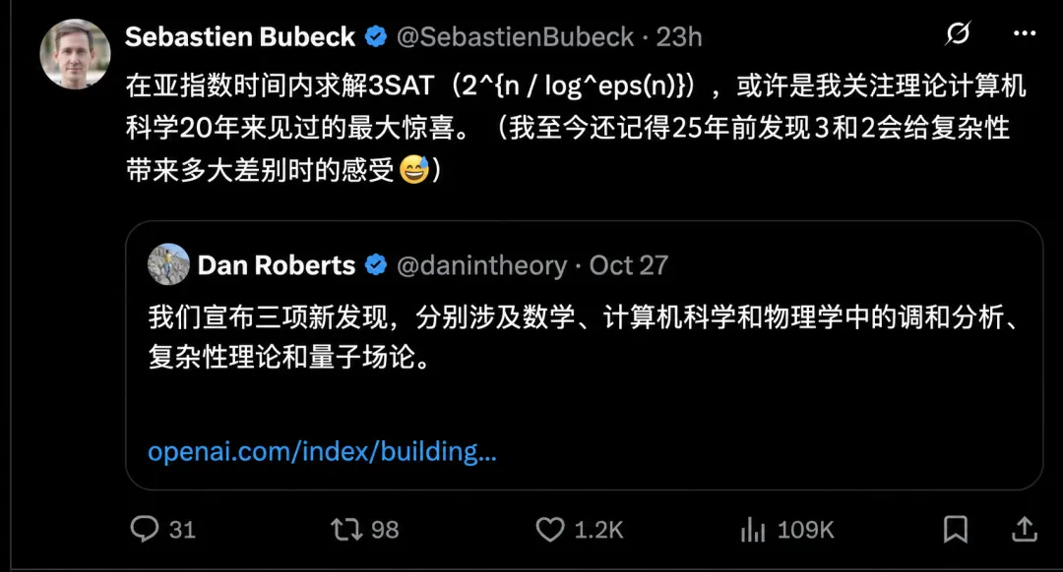Click the 23h timestamp
Screen dimensions: 1063x572
coord(678,36)
